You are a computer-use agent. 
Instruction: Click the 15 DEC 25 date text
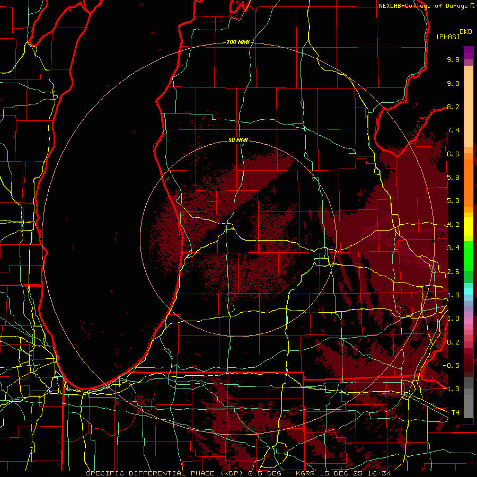(342, 473)
